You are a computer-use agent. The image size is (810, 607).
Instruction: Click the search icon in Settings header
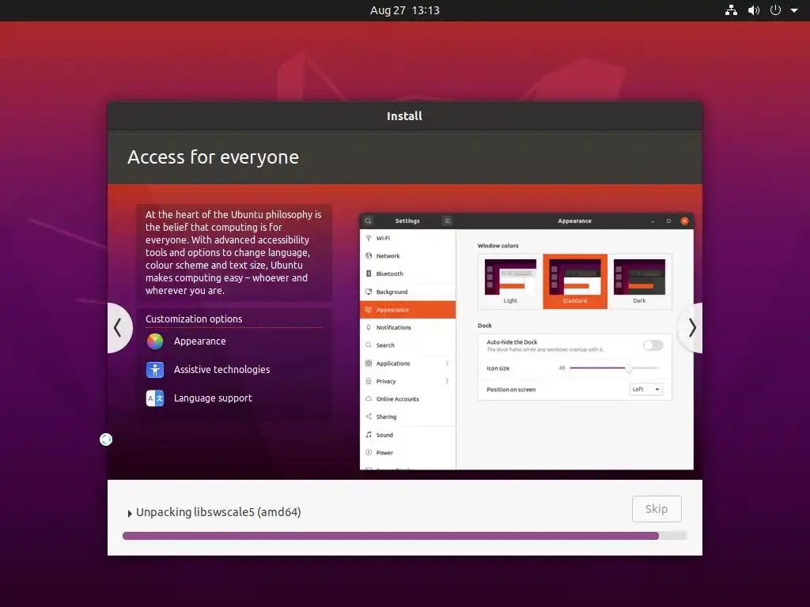[369, 221]
